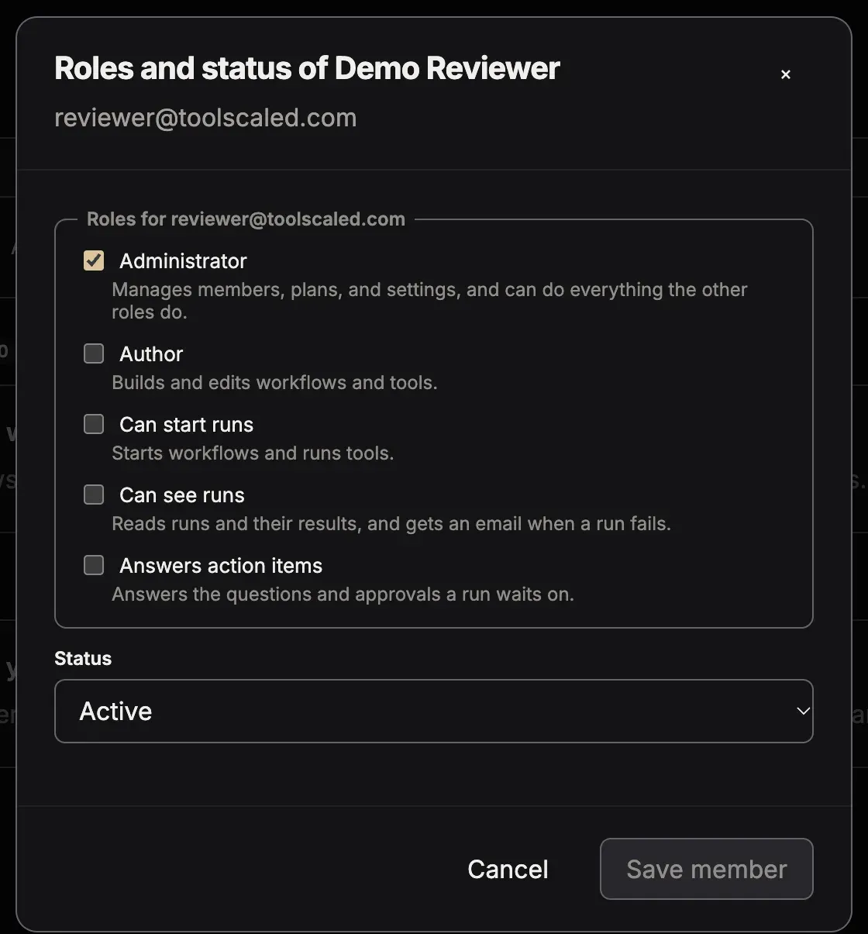Click the description 'Starts workflows and runs tools.'
Image resolution: width=868 pixels, height=934 pixels.
click(253, 453)
